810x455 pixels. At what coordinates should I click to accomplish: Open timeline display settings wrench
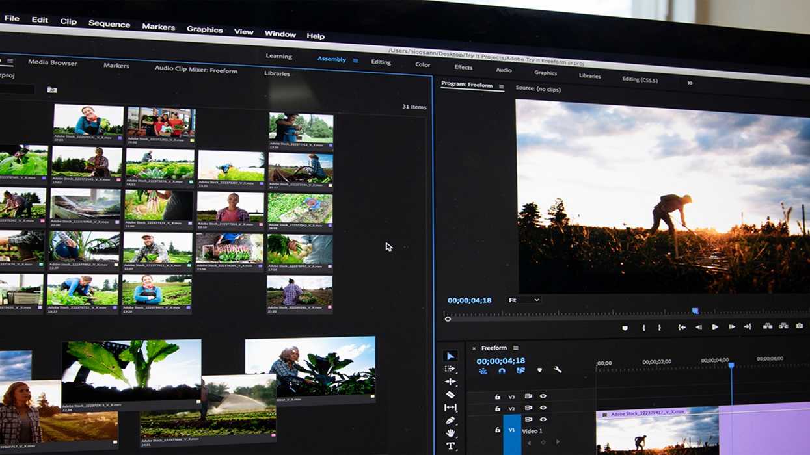pos(558,370)
